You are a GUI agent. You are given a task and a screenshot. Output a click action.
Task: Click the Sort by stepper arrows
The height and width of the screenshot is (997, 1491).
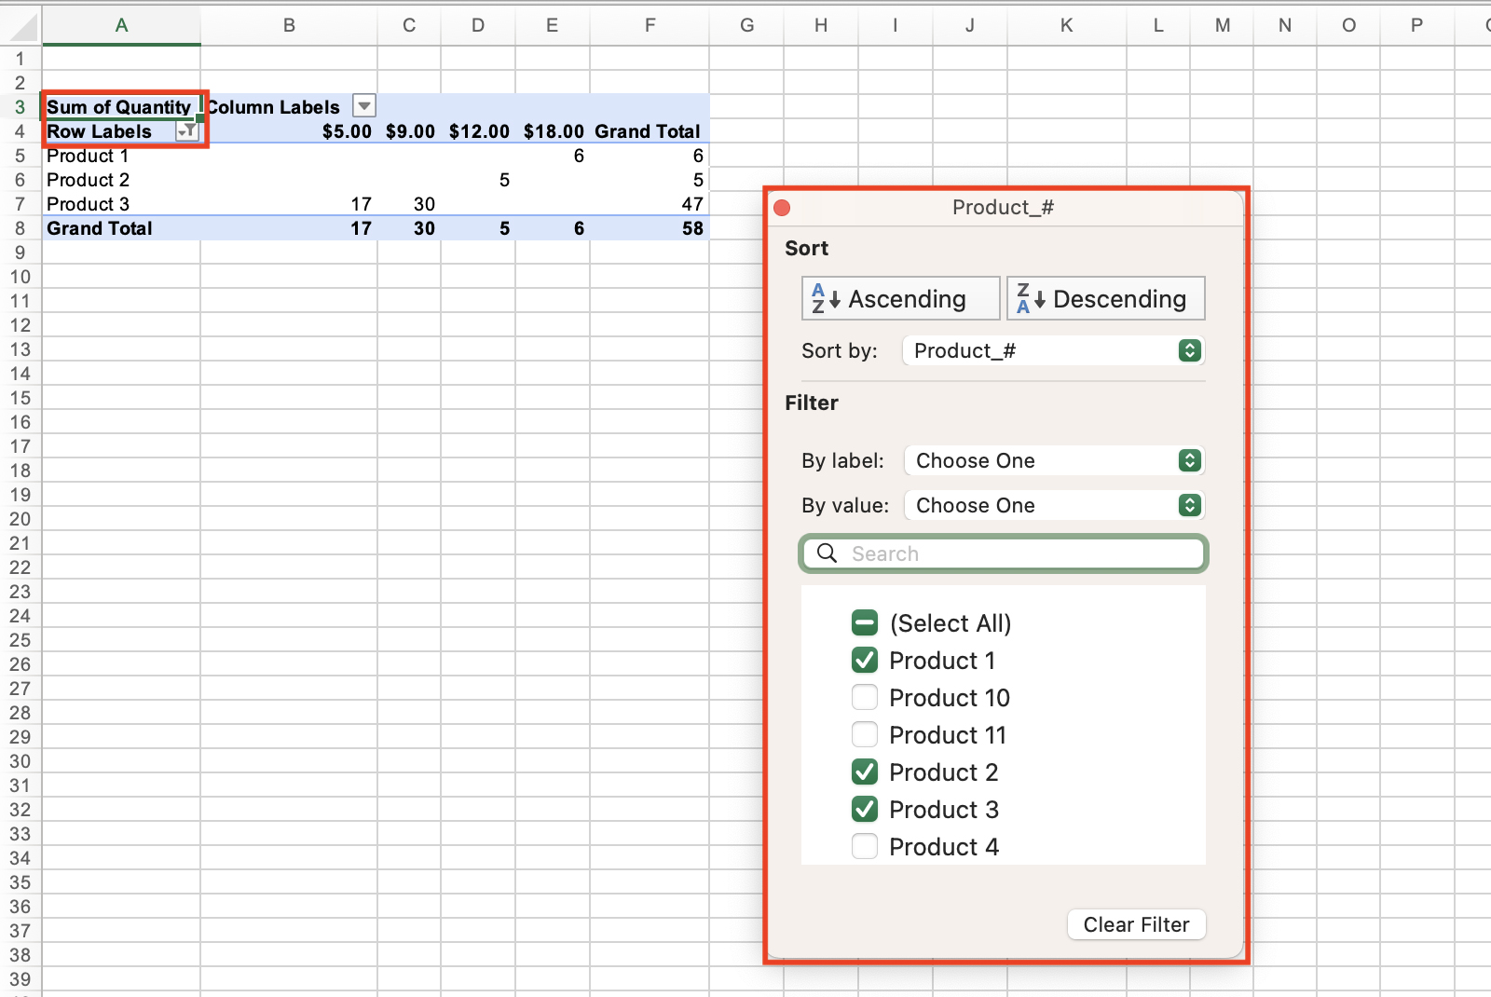point(1189,350)
